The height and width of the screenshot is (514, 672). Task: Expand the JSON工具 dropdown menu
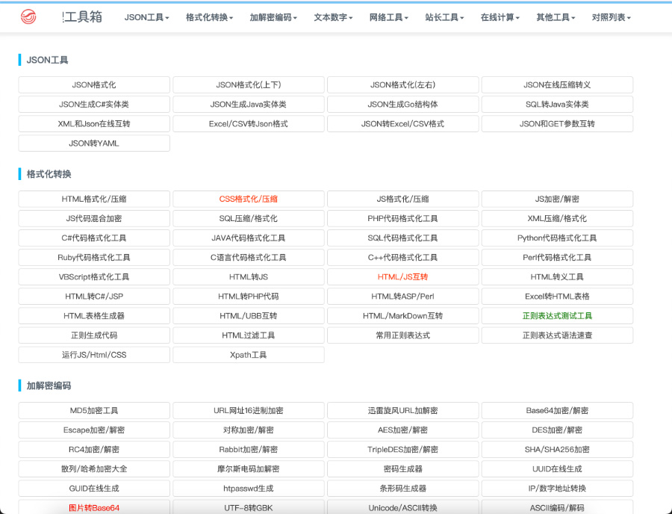point(146,17)
